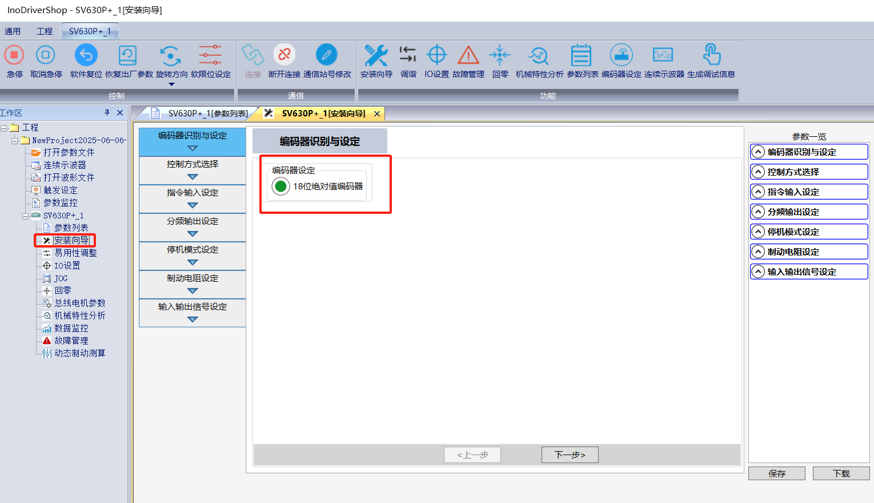
Task: Collapse the SV630P+_1 tree node
Action: 25,216
